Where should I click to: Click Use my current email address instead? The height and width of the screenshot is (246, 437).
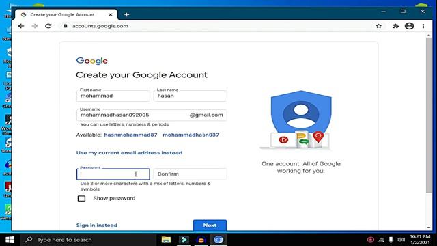[129, 153]
